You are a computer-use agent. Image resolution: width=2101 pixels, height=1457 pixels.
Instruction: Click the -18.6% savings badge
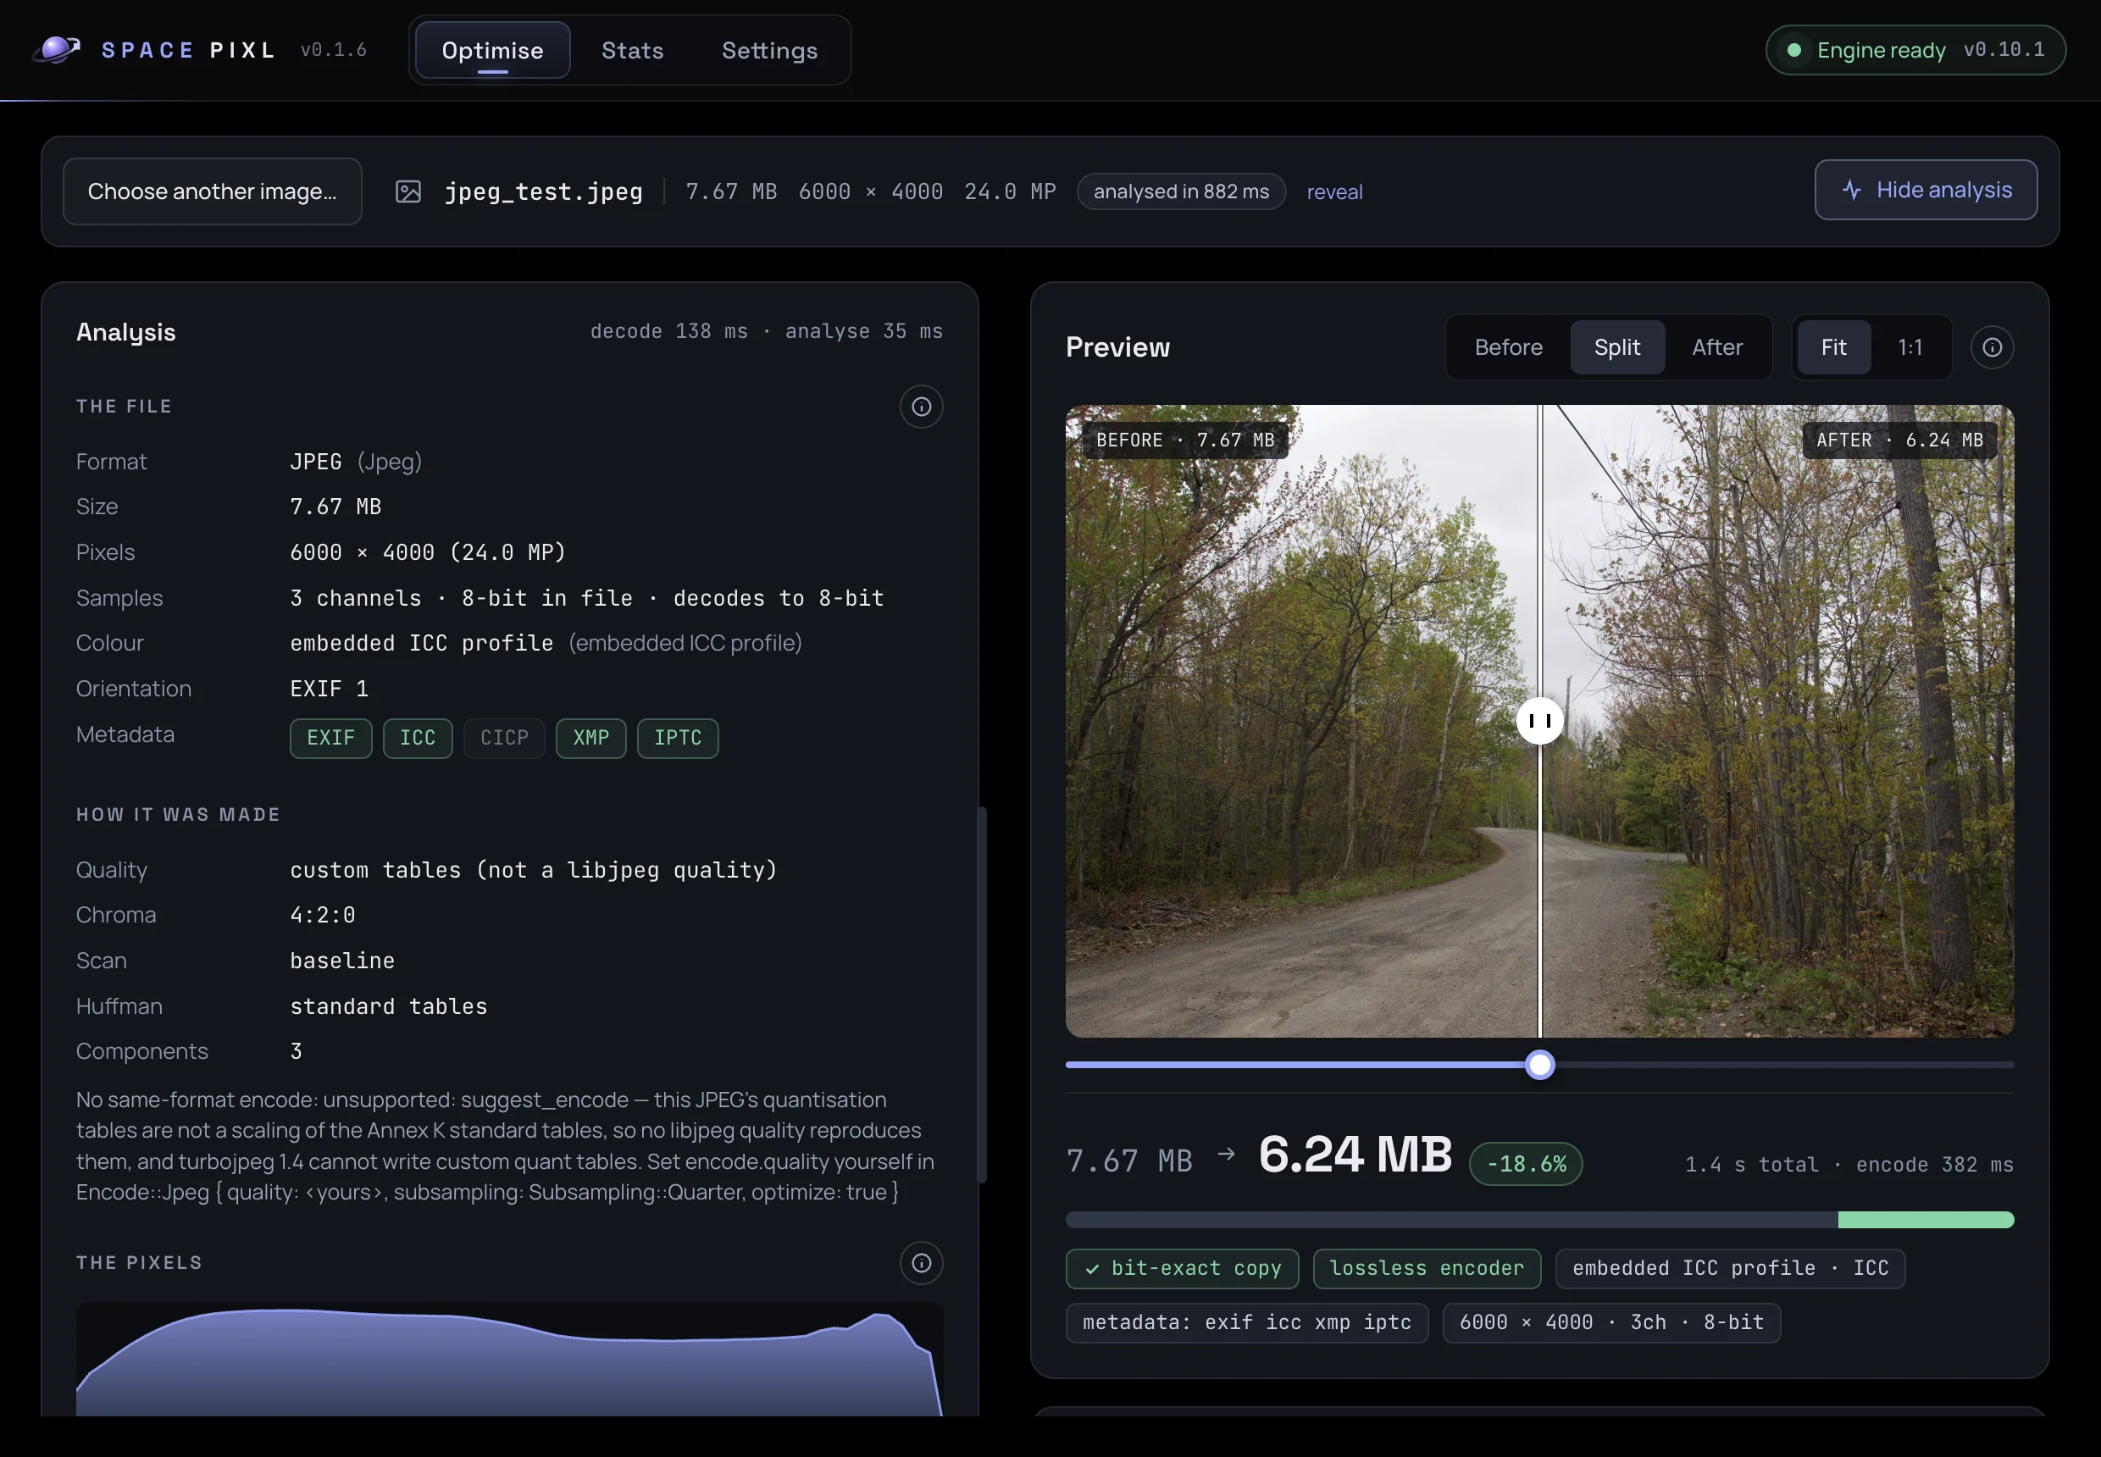[x=1526, y=1164]
